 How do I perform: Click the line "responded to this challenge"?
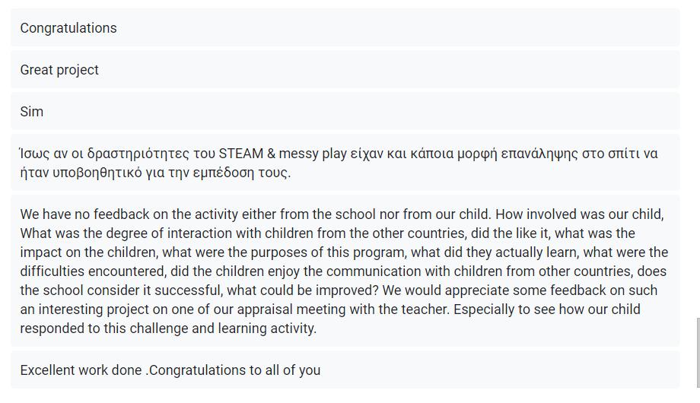click(x=168, y=328)
